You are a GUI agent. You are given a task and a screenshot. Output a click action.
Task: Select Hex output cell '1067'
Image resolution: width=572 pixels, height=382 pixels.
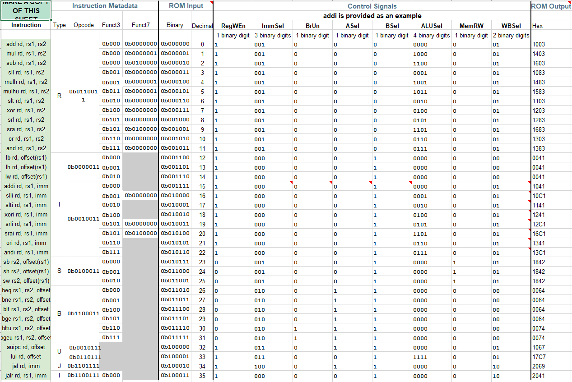551,347
